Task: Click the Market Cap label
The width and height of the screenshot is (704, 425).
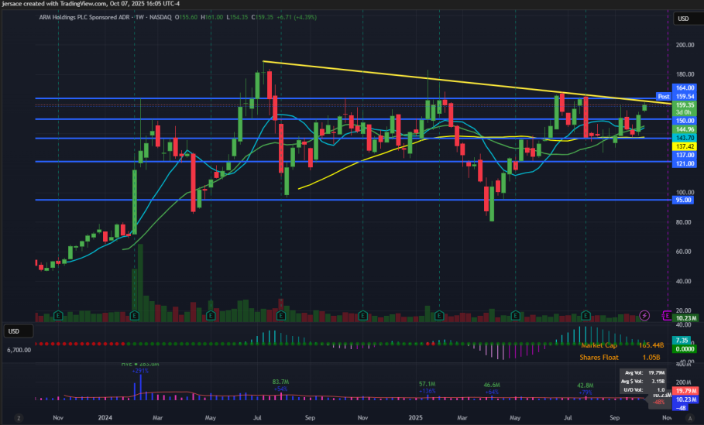Action: [599, 345]
